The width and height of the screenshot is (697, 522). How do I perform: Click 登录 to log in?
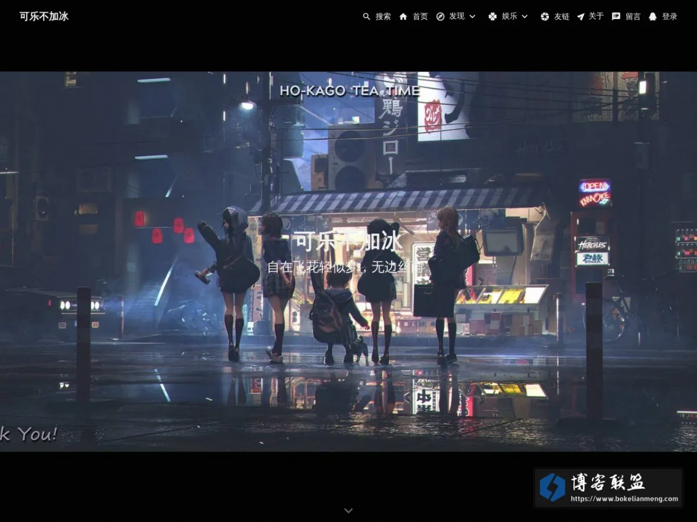coord(670,16)
